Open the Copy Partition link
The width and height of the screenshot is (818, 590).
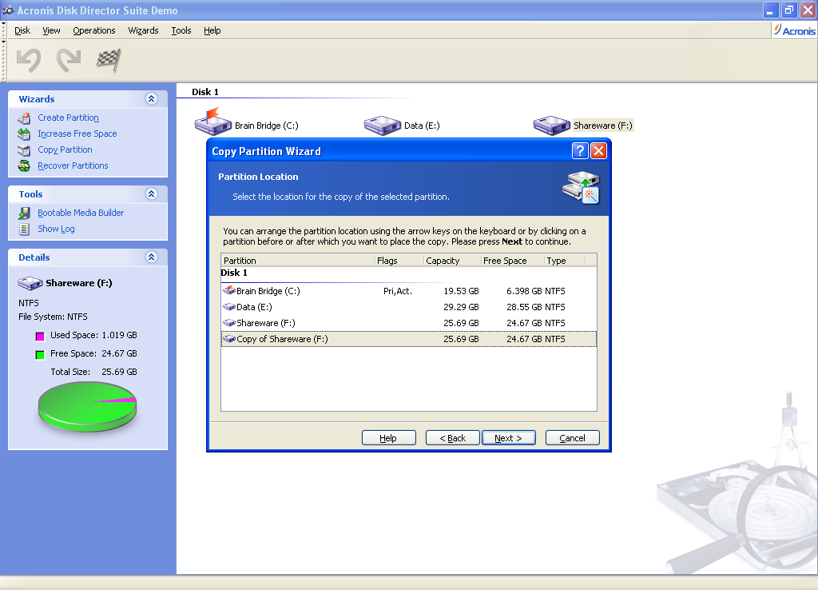(65, 149)
